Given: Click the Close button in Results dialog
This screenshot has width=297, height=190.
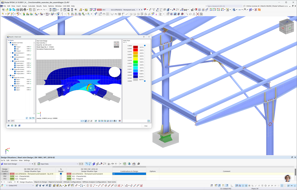Looking at the screenshot, I should pyautogui.click(x=146, y=126).
